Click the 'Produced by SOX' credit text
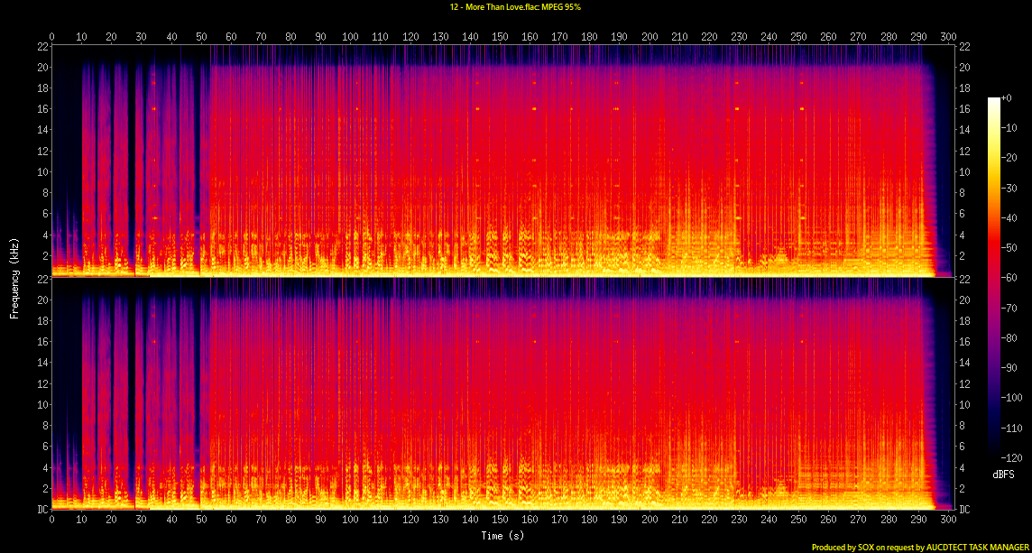Screen dimensions: 1032x553 click(x=846, y=547)
